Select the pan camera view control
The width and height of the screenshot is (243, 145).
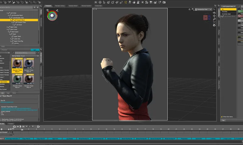coord(214,16)
